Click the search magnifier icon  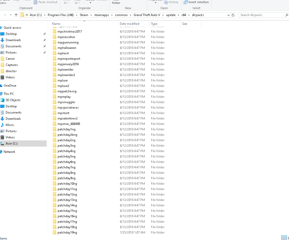point(287,15)
